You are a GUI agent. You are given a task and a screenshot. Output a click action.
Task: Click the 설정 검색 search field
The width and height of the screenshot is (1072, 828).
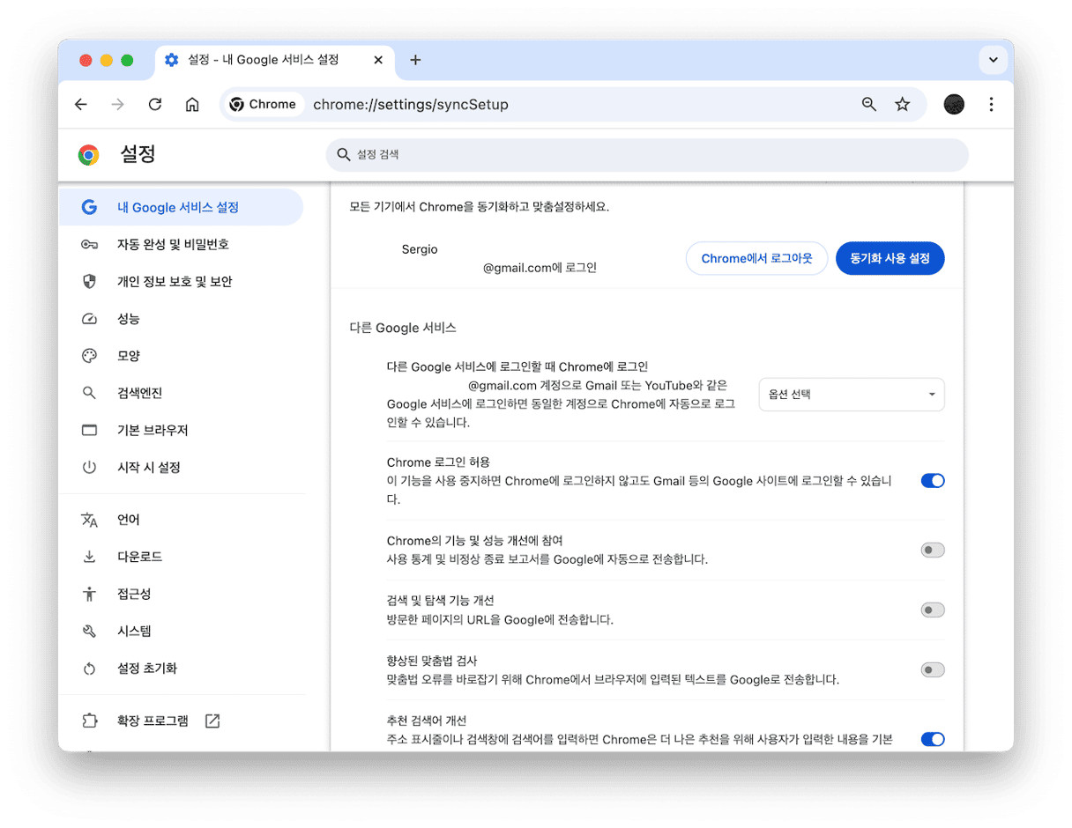[647, 155]
